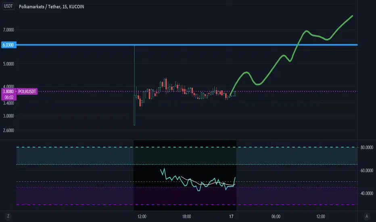Click the 40.0000 indicator scale label
The width and height of the screenshot is (376, 222).
367,193
